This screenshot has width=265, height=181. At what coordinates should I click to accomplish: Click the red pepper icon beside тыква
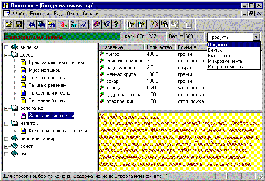[102, 54]
